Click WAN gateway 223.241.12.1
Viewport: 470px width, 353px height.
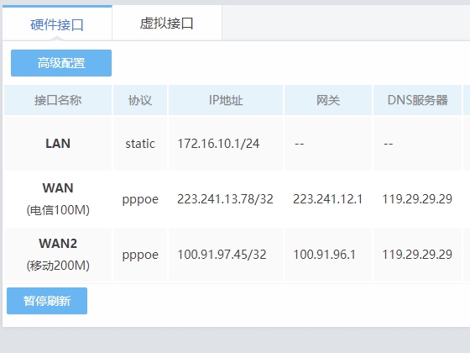coord(327,199)
